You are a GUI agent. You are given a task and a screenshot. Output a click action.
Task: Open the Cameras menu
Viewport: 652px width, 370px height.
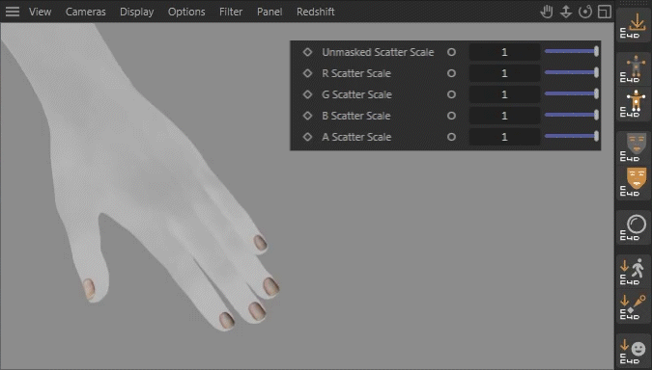click(x=86, y=12)
